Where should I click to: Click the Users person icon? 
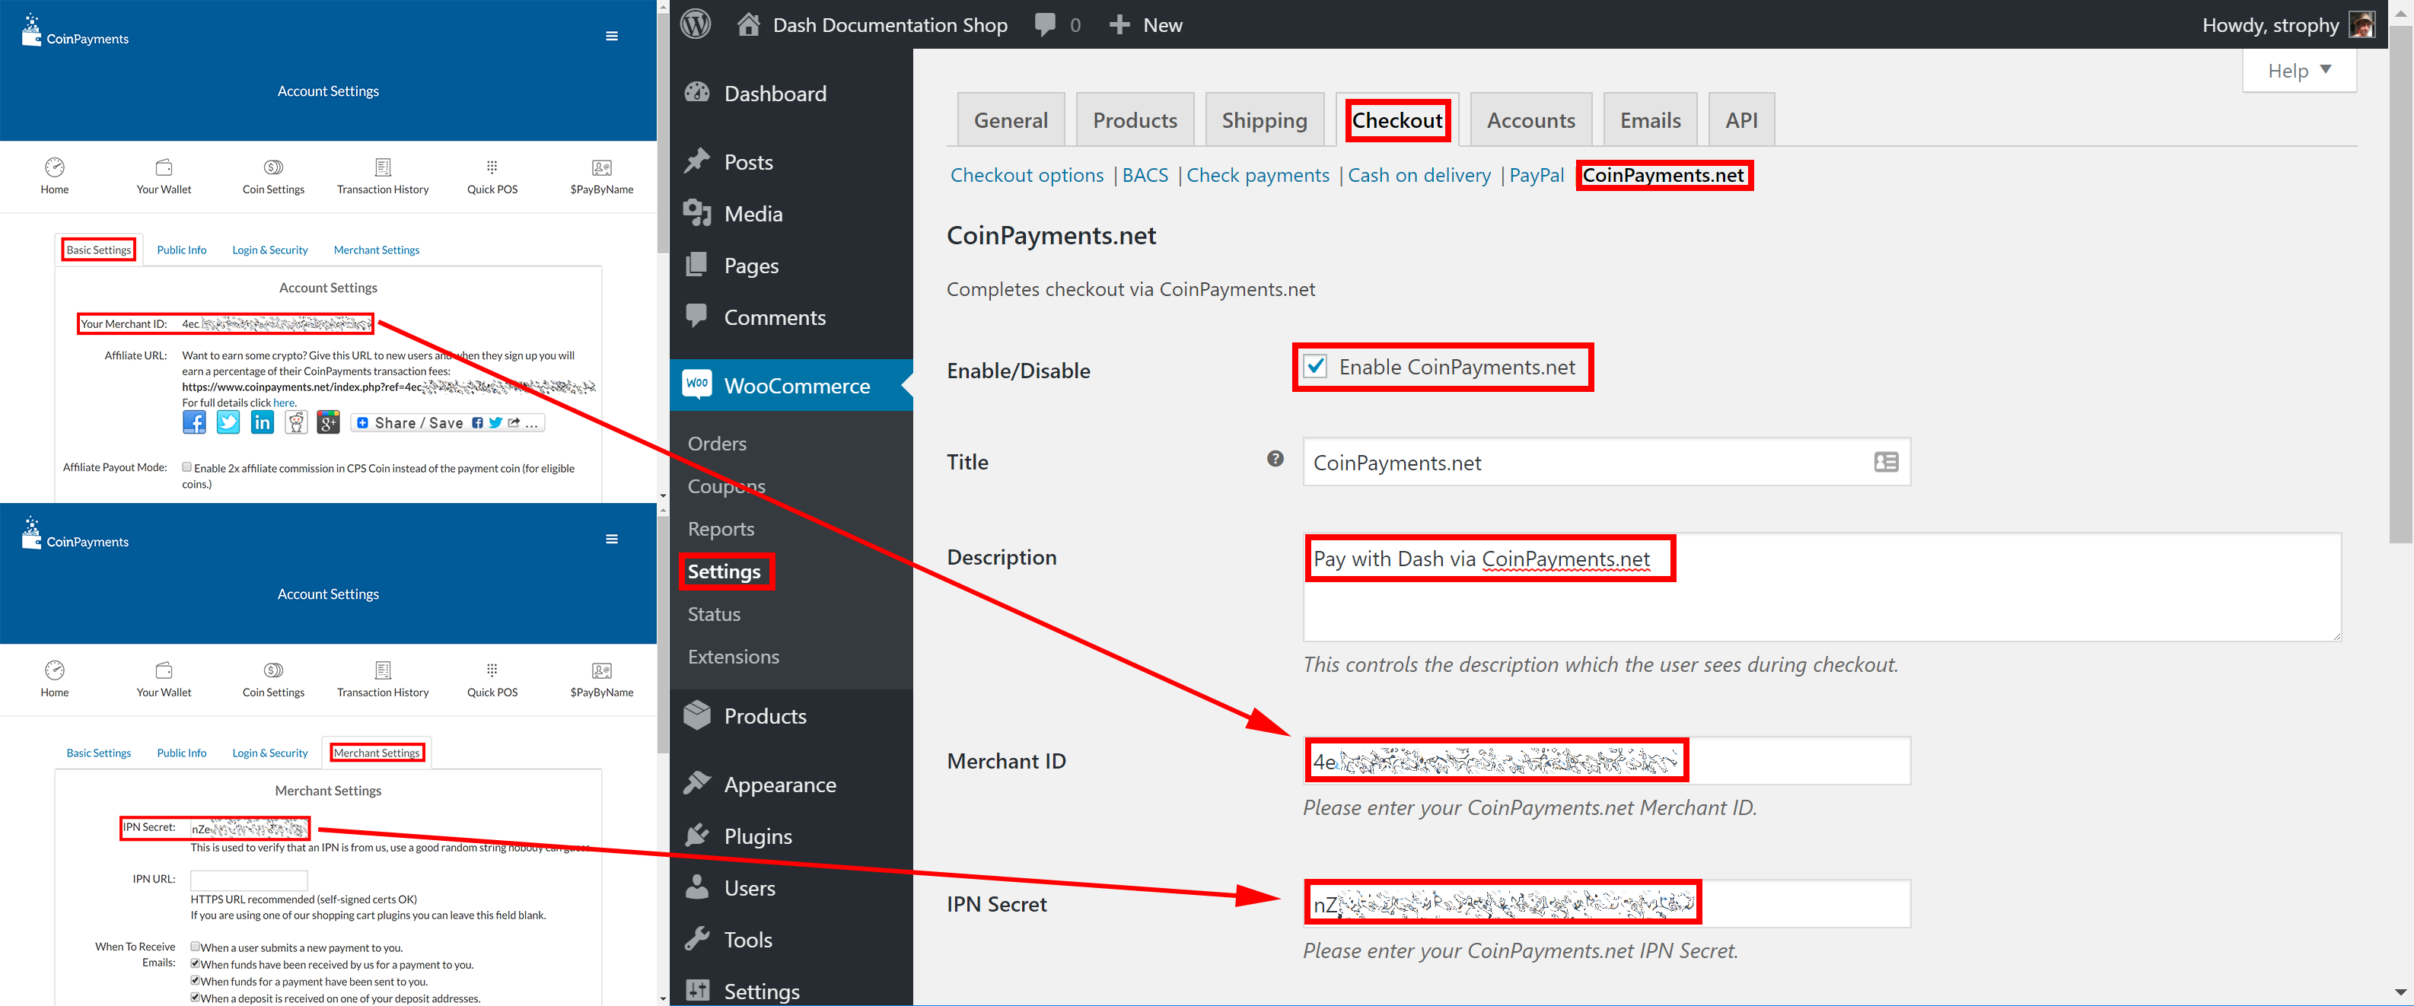coord(697,887)
